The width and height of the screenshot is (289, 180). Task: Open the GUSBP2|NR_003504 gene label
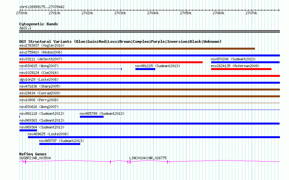click(35, 158)
